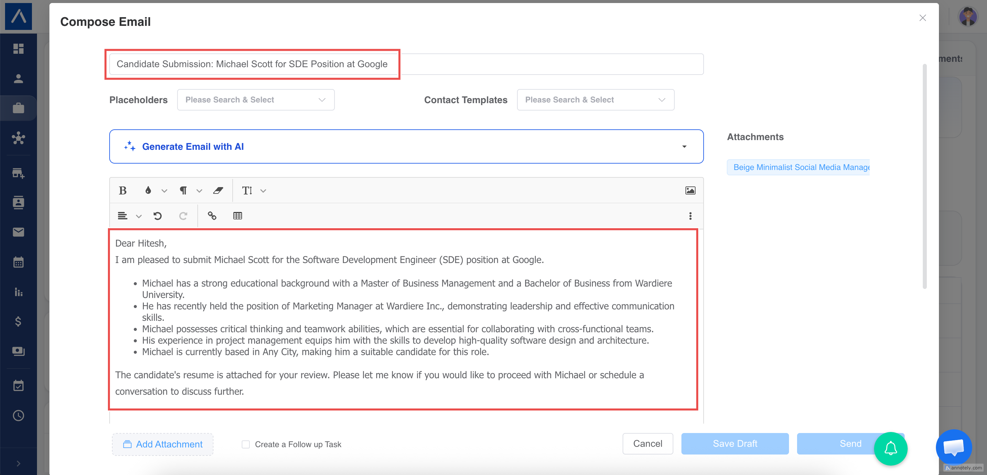Open more editor options (three dots)
The width and height of the screenshot is (987, 475).
pyautogui.click(x=690, y=216)
